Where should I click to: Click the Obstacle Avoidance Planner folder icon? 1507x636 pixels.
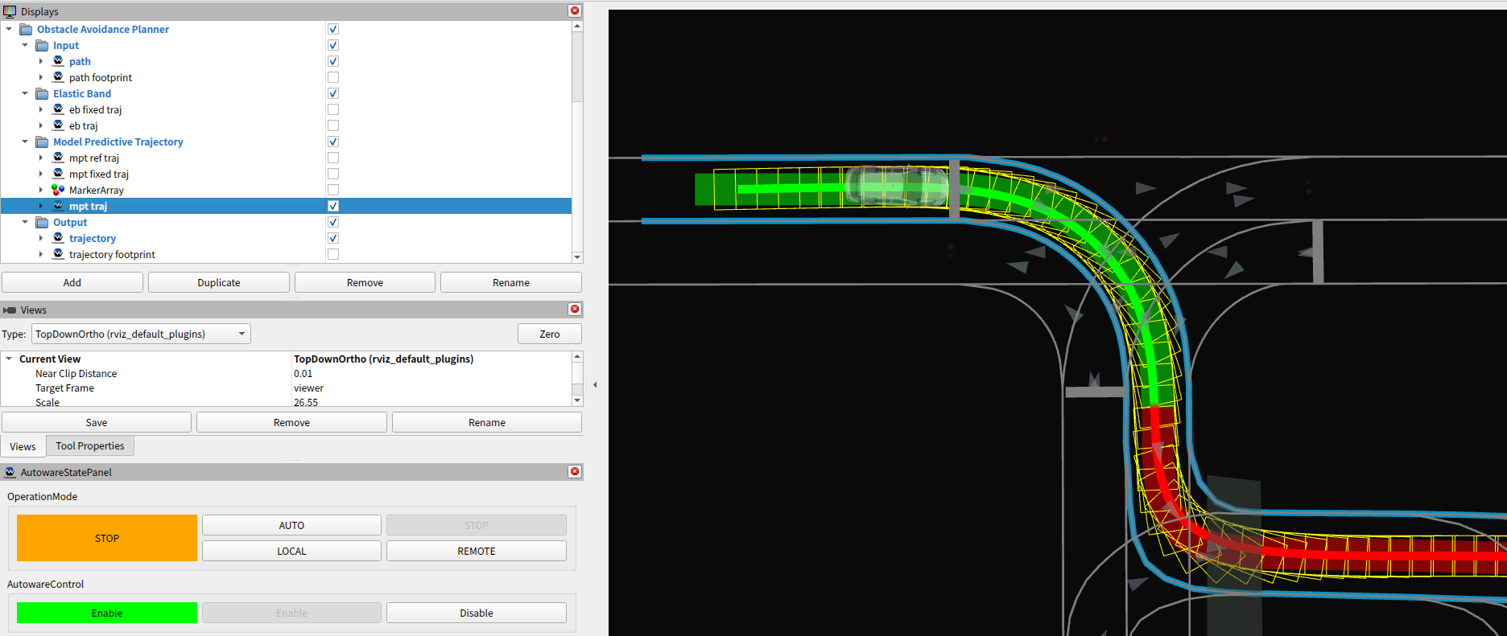click(26, 29)
